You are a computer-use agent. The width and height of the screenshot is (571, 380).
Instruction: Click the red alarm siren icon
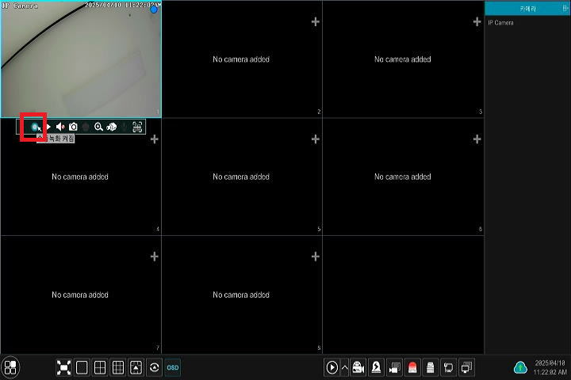pos(412,367)
